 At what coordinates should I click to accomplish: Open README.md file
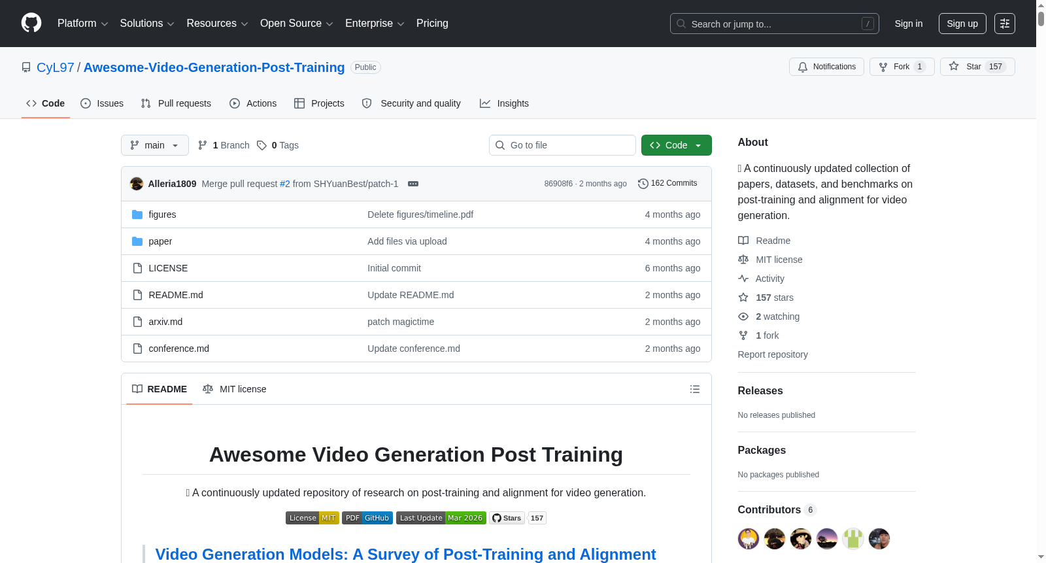coord(176,295)
